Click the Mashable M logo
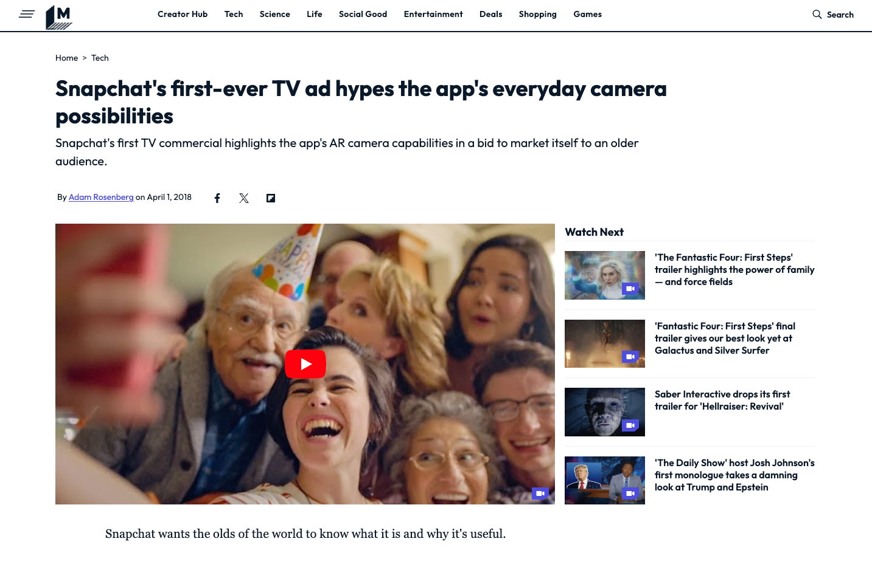Screen dimensions: 872x564 coord(59,17)
